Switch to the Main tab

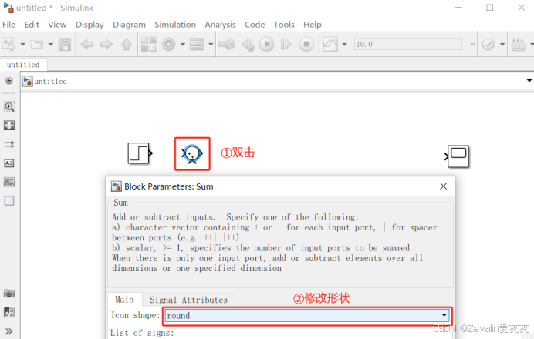pyautogui.click(x=125, y=300)
